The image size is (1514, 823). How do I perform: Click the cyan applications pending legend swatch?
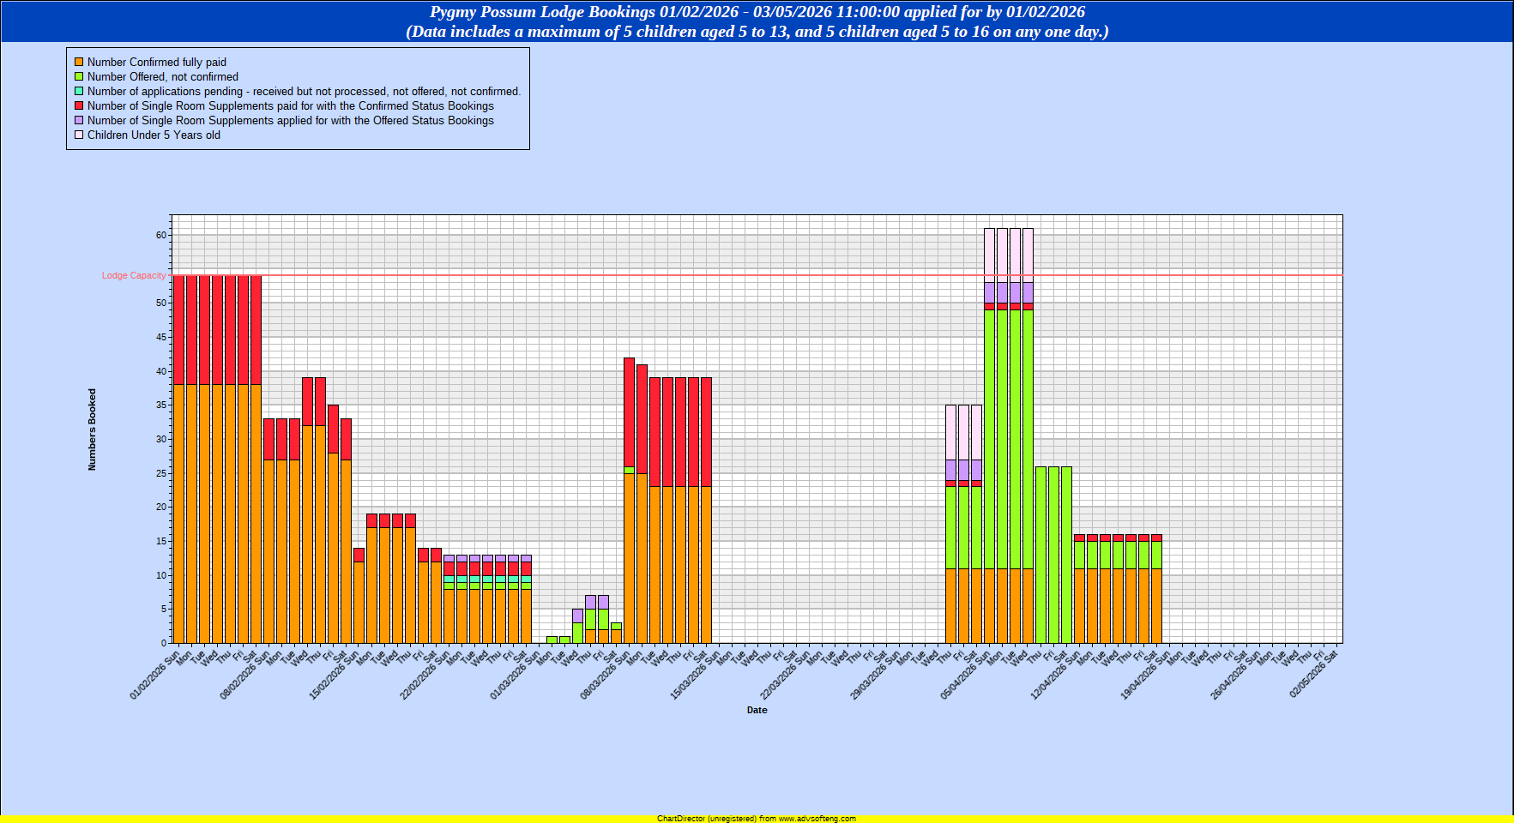click(79, 92)
